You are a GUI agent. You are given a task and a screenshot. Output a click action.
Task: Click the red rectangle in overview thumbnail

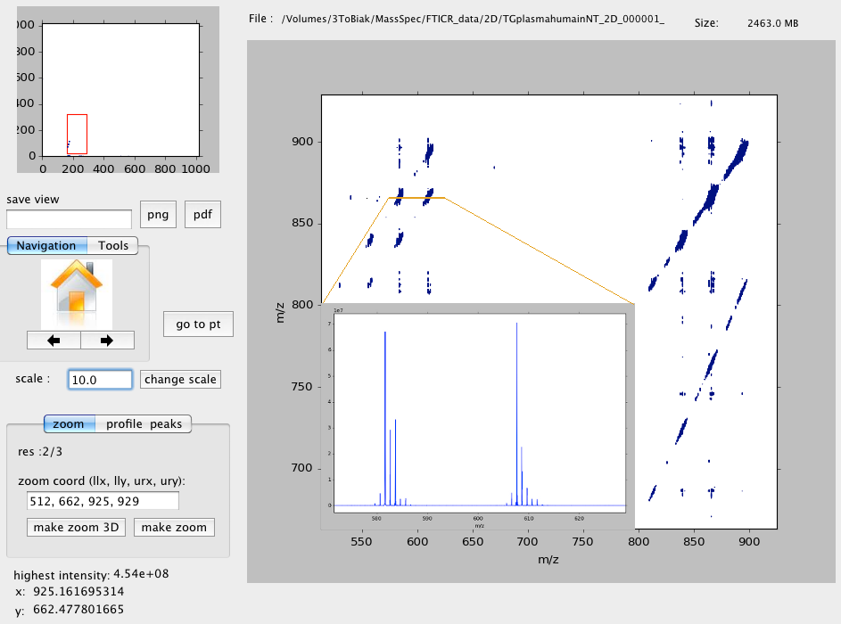coord(77,134)
